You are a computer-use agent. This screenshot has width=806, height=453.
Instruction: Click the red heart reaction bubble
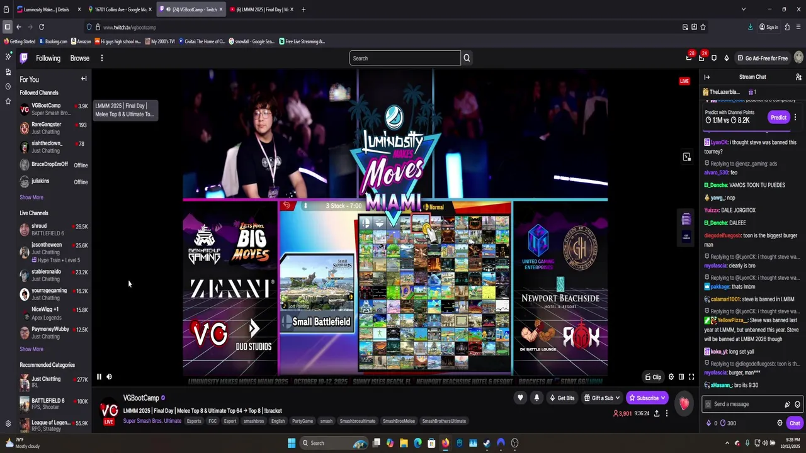tap(684, 404)
